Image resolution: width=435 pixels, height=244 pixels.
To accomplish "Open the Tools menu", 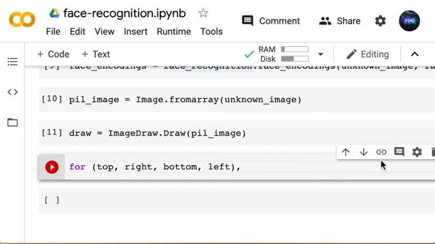I will point(211,32).
